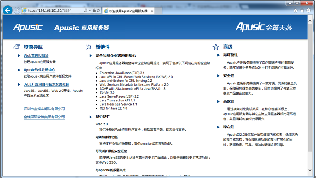
Task: Open the address bar dropdown arrow
Action: [90, 10]
